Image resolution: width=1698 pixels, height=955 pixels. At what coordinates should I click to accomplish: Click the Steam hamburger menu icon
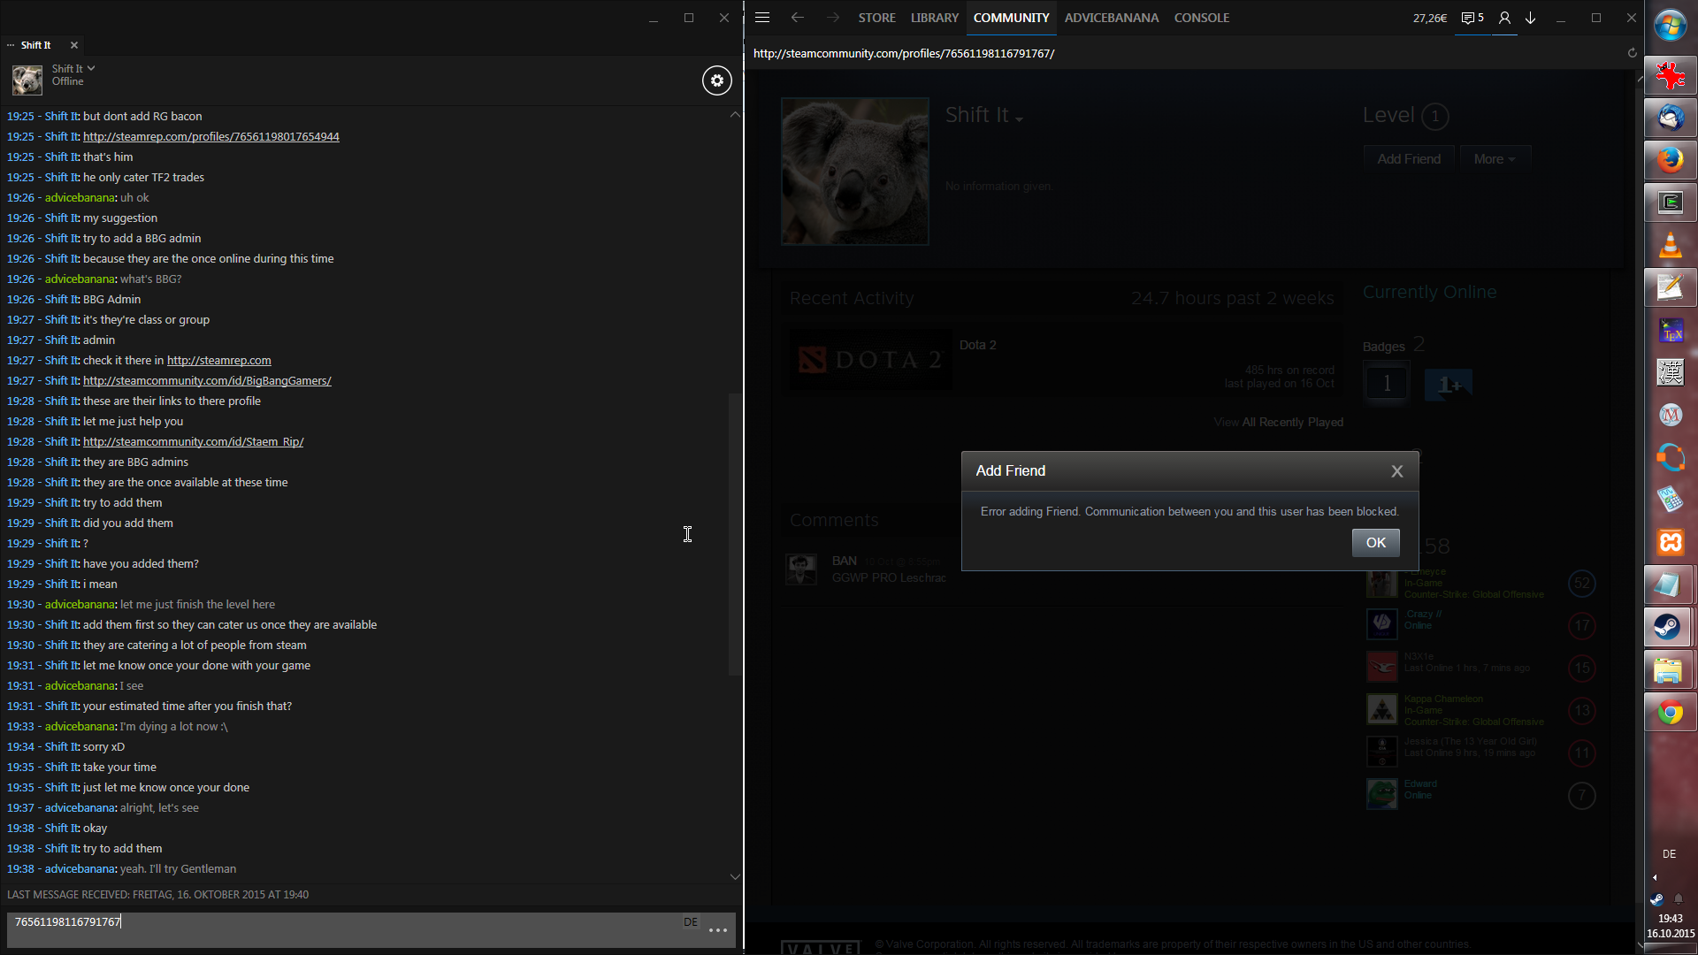click(x=762, y=18)
